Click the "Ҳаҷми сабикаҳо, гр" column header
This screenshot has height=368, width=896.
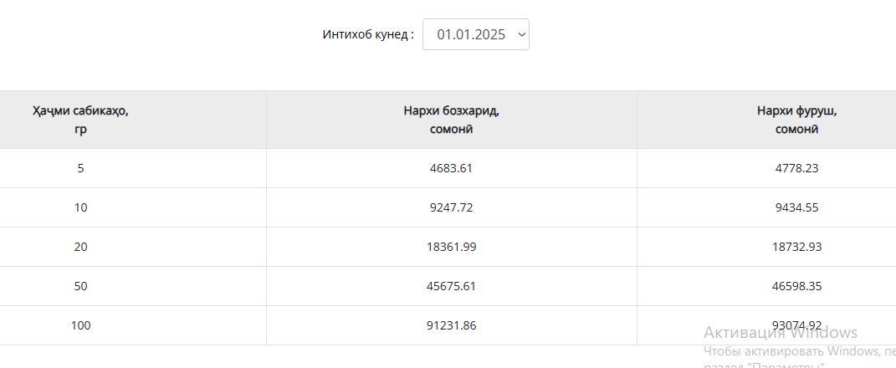click(80, 120)
